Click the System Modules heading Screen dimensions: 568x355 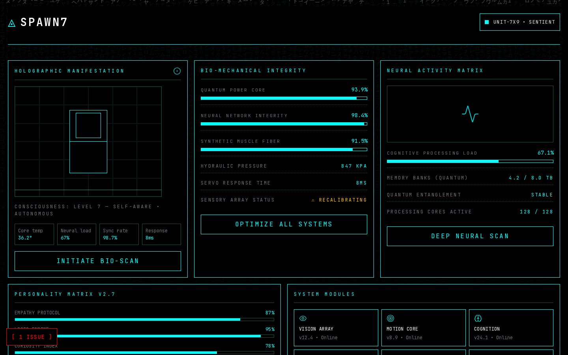pyautogui.click(x=324, y=294)
